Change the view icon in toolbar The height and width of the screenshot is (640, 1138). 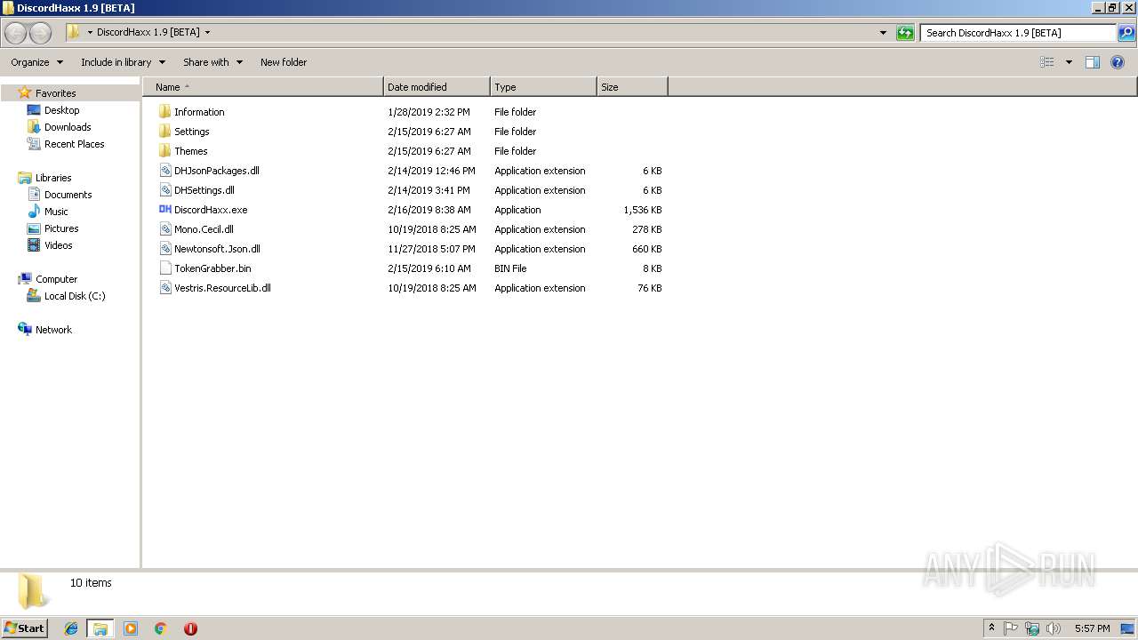[1047, 62]
